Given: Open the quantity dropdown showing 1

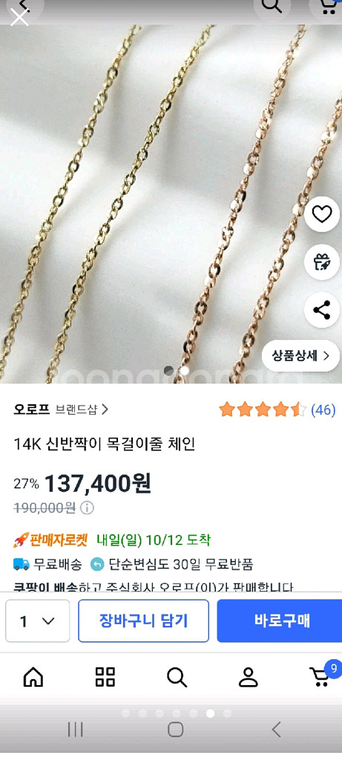Looking at the screenshot, I should pos(37,621).
